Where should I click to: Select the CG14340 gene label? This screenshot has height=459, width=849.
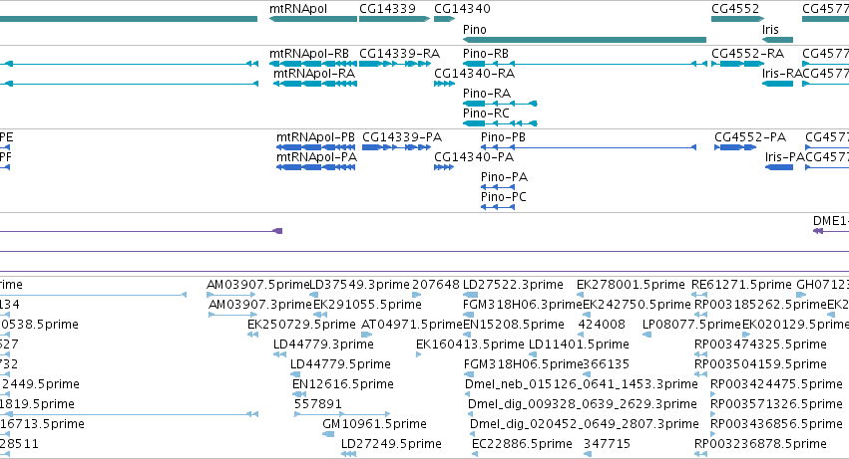[462, 9]
